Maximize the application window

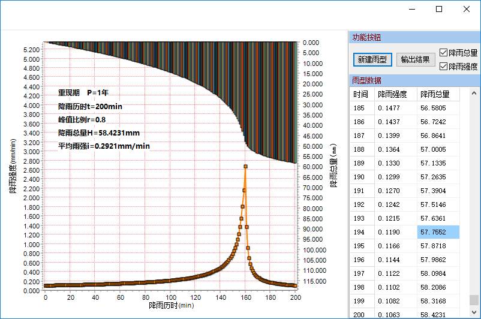[x=439, y=9]
